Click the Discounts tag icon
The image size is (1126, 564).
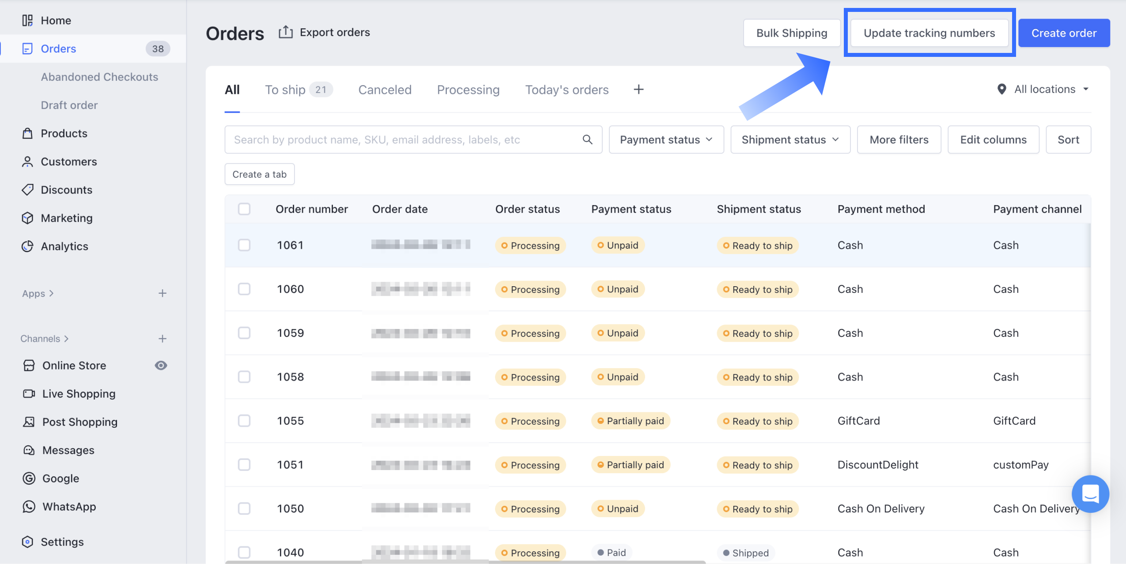tap(27, 190)
